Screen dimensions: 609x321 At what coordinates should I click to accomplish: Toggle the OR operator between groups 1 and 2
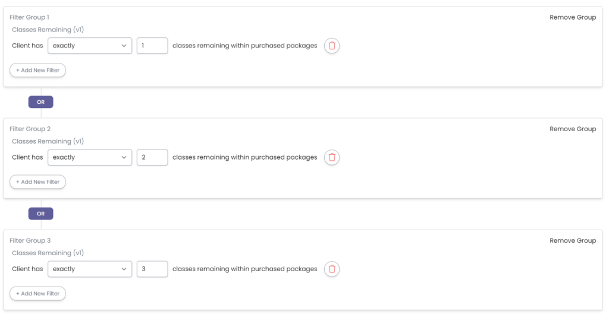coord(40,102)
